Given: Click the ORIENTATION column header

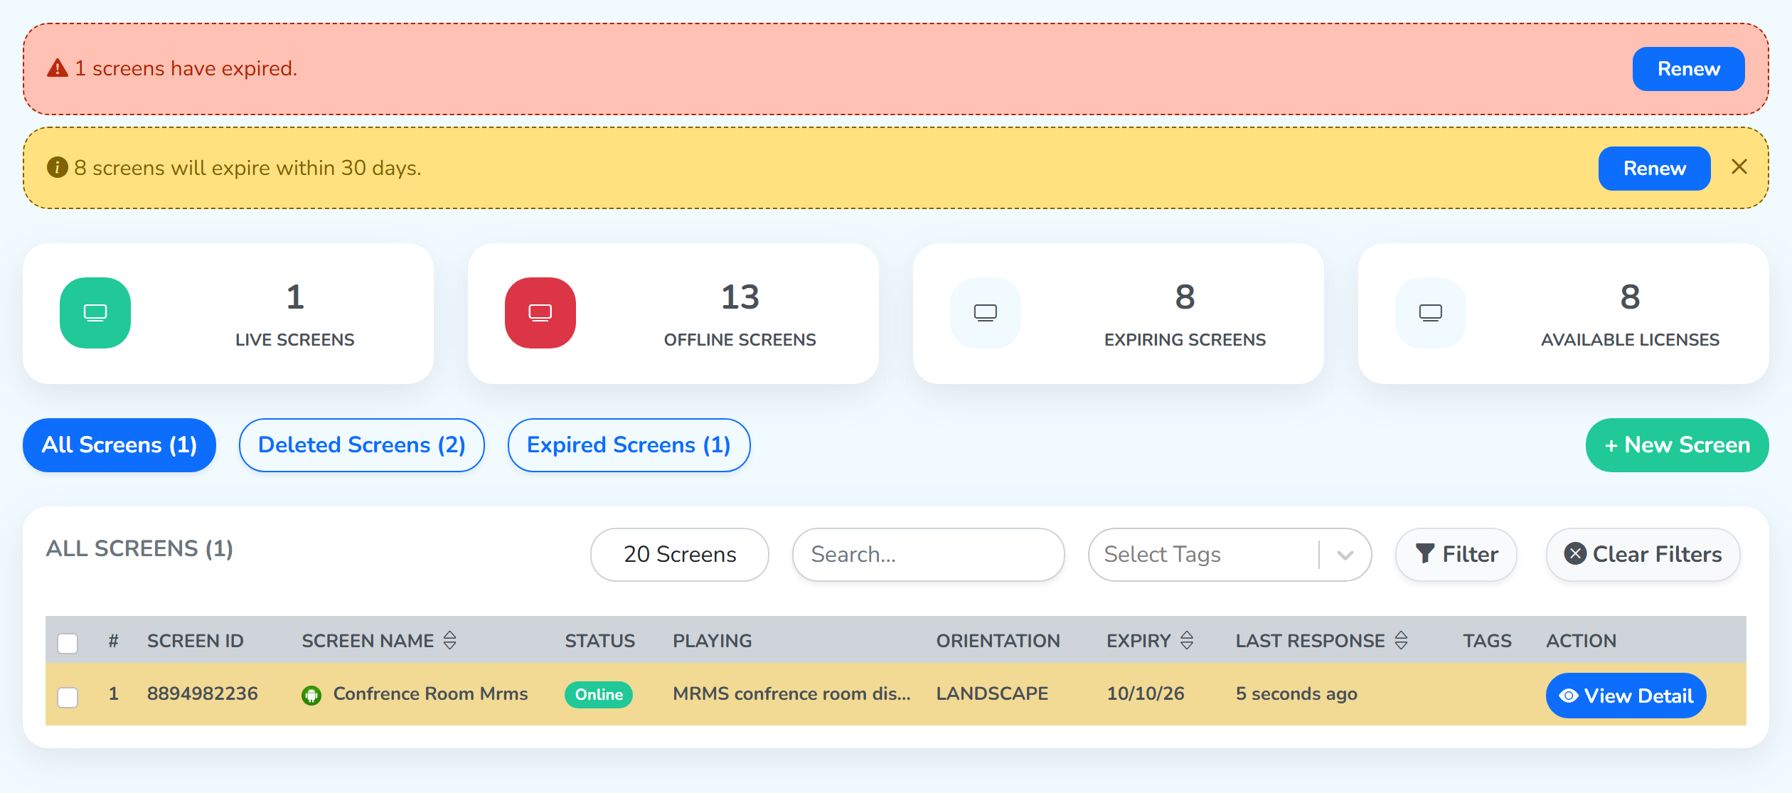Looking at the screenshot, I should tap(998, 641).
